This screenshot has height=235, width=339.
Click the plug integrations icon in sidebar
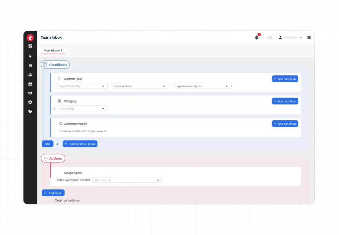(30, 56)
